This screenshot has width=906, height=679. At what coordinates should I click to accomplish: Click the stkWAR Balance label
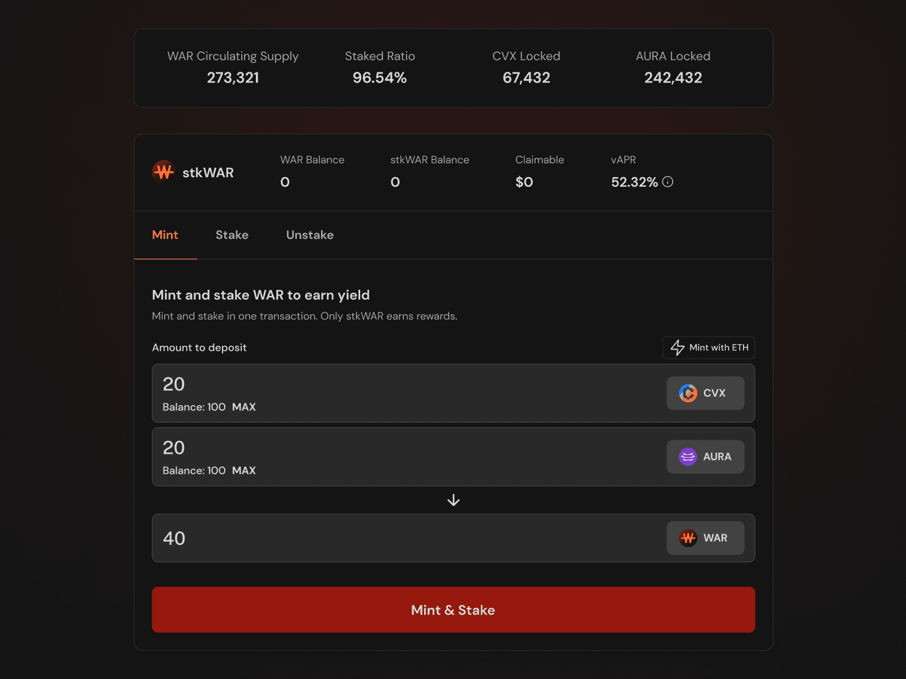point(430,160)
